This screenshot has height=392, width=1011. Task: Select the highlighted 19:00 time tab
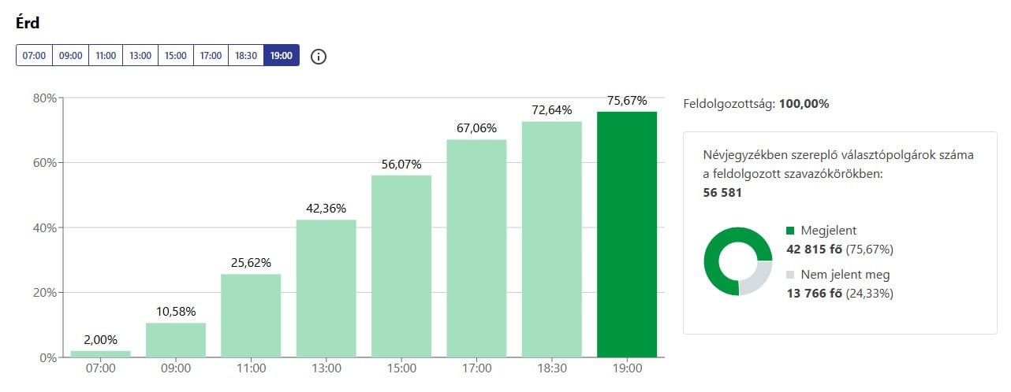coord(282,56)
